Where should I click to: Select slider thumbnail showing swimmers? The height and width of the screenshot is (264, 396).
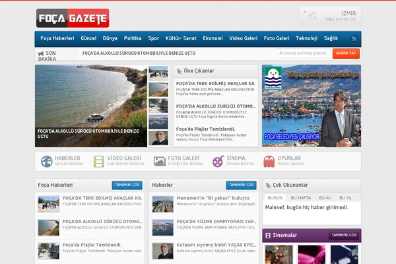point(158,122)
